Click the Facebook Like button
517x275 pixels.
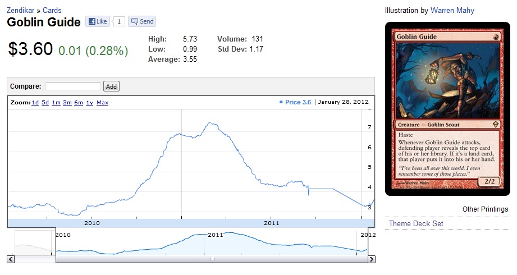point(97,21)
